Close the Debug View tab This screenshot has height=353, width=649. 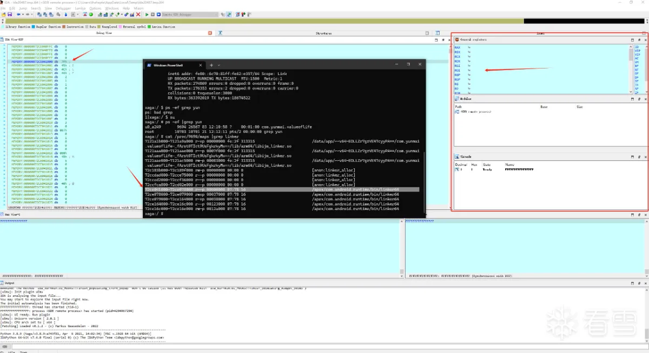[210, 33]
